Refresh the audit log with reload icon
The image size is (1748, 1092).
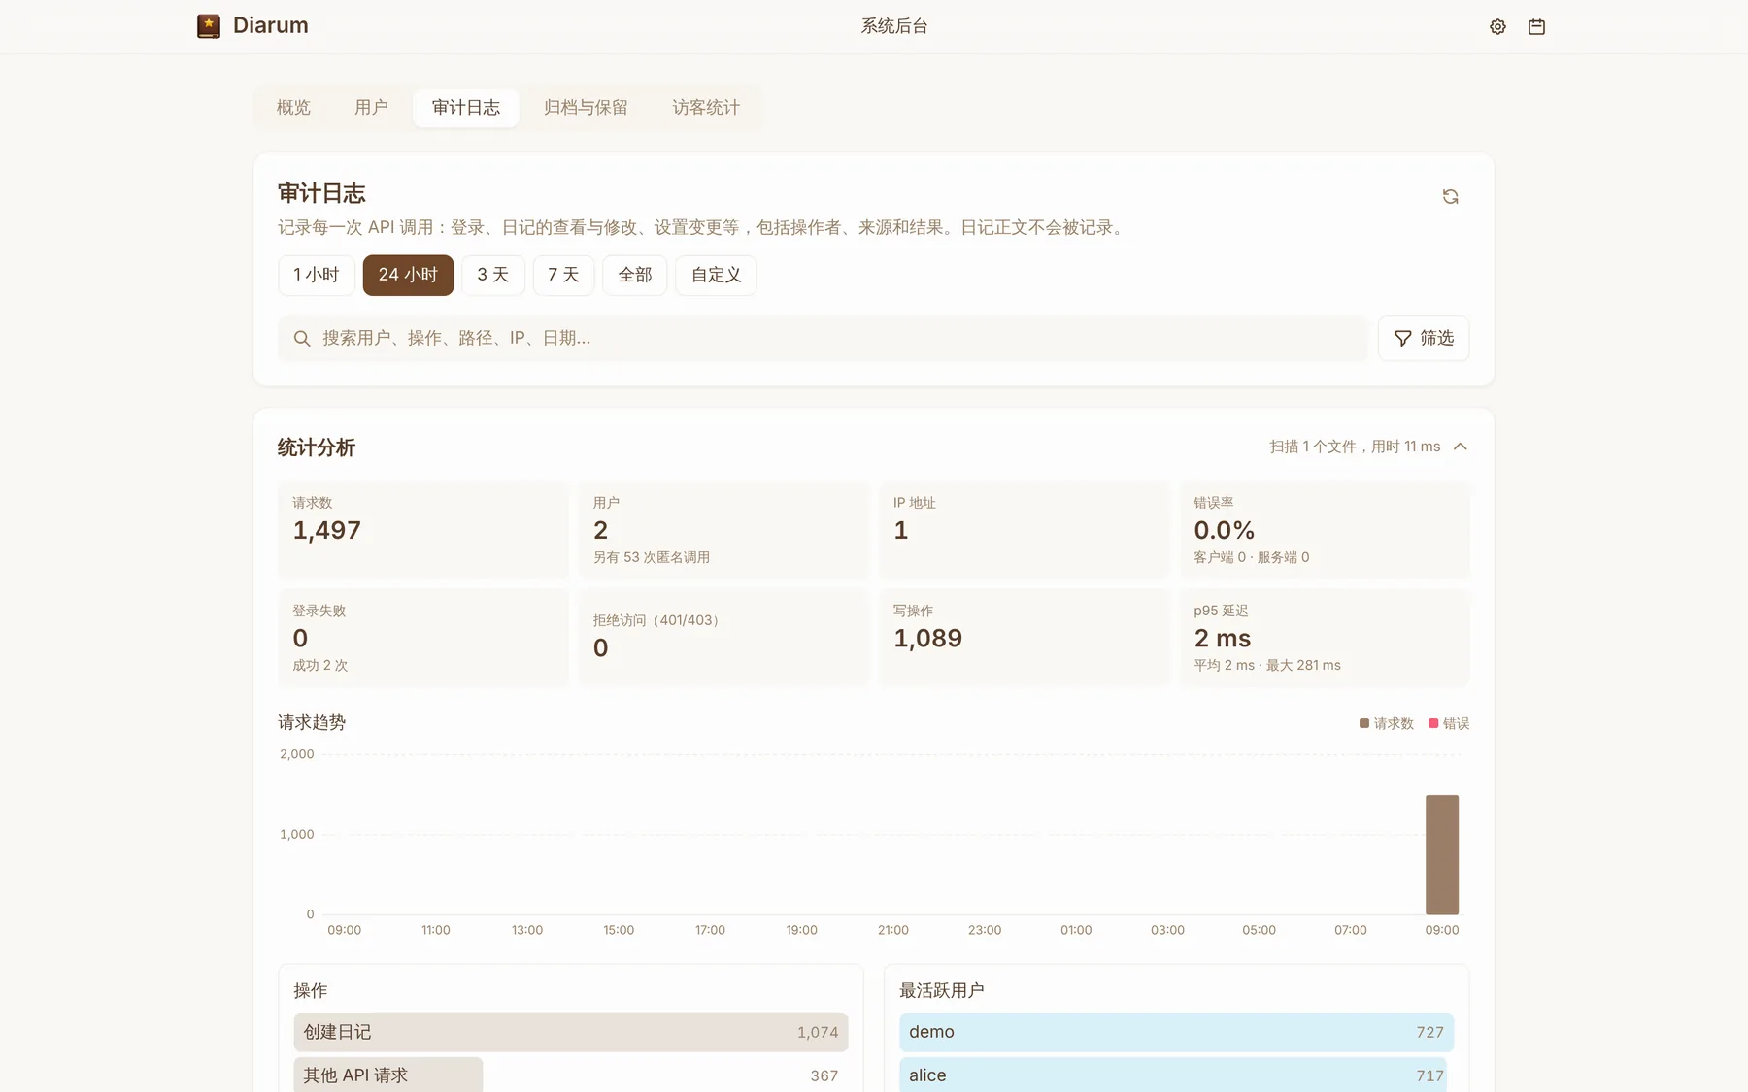(1450, 197)
